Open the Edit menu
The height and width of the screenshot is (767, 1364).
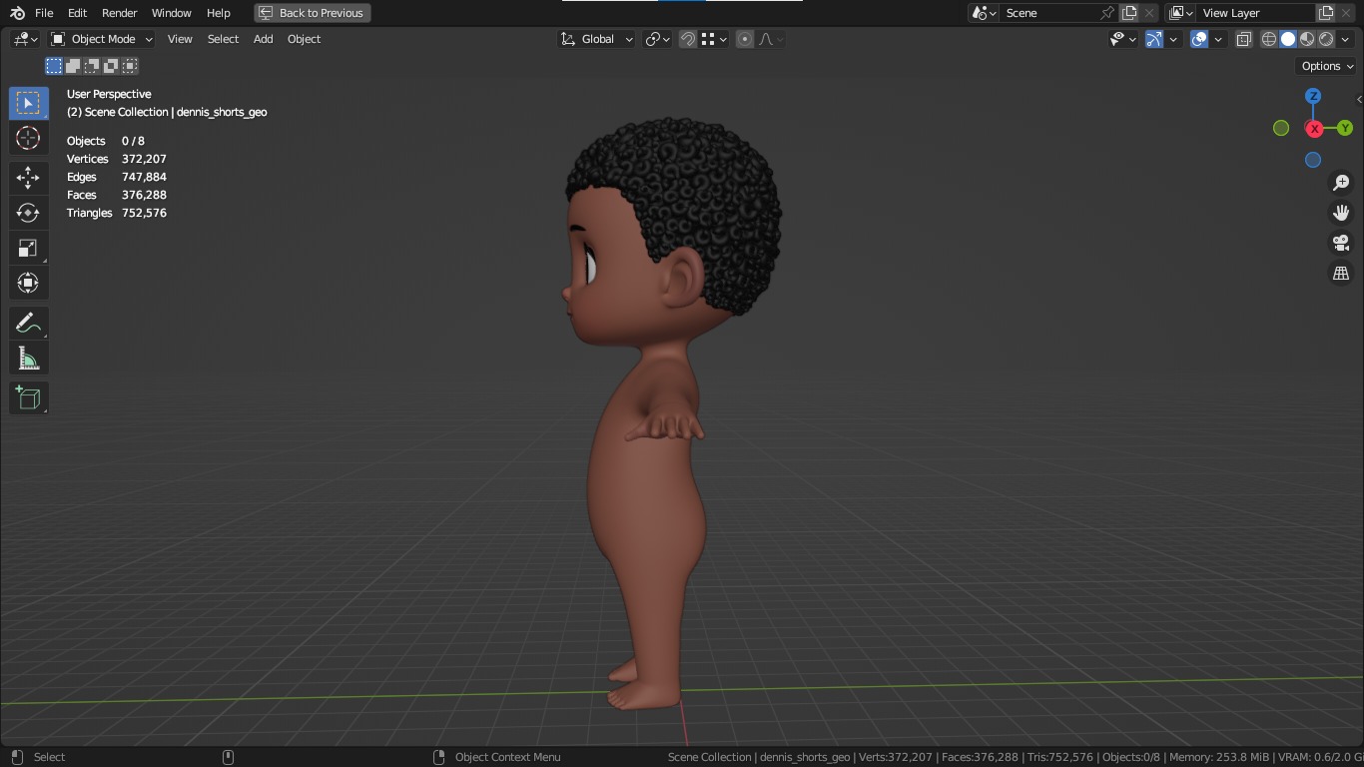tap(77, 13)
